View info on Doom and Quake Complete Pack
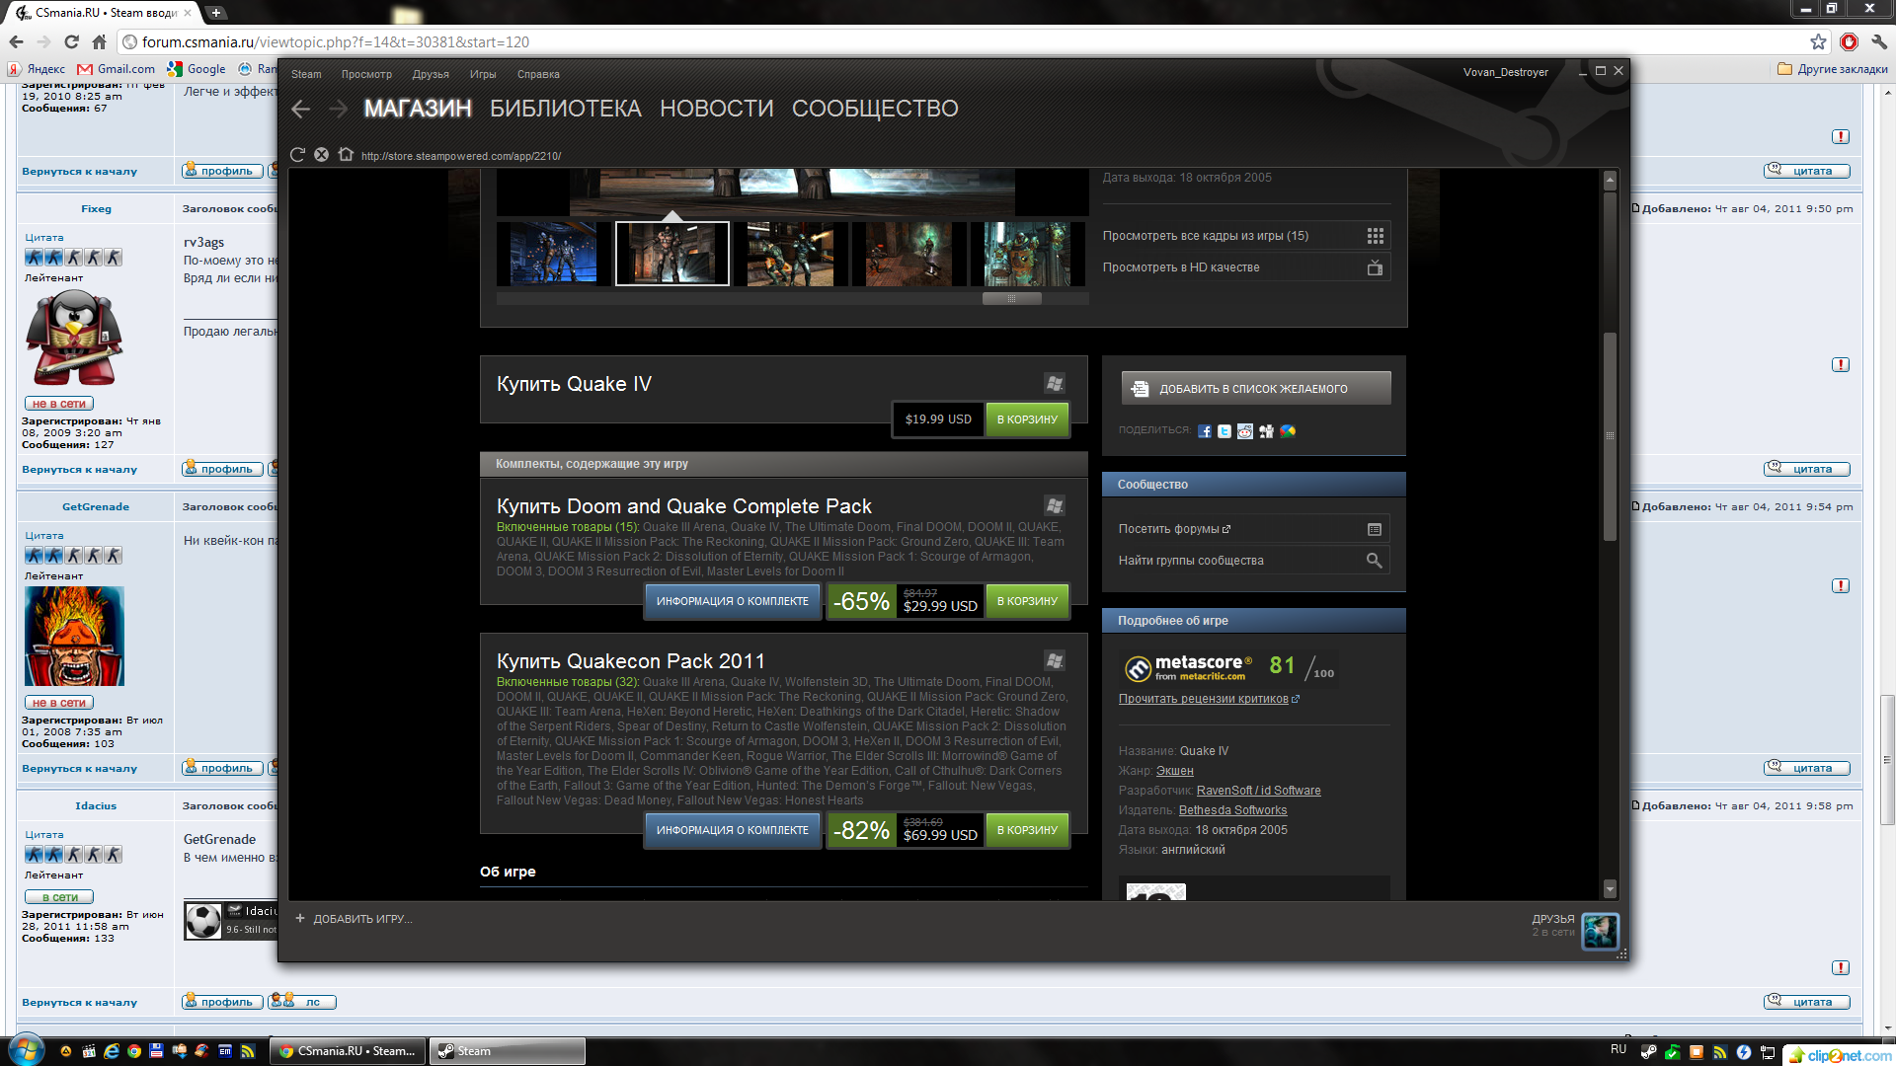 (x=732, y=601)
